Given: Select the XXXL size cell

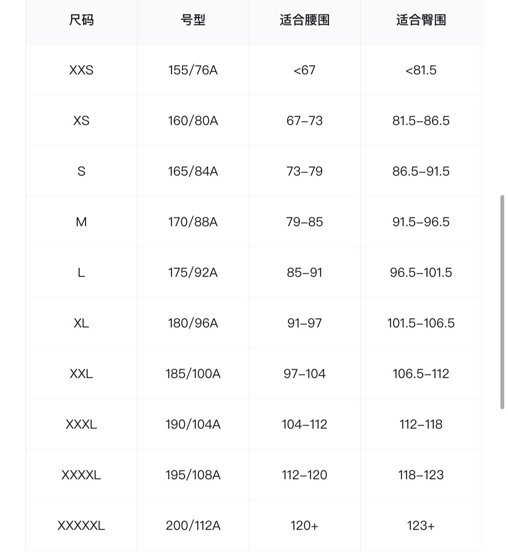Looking at the screenshot, I should [81, 424].
